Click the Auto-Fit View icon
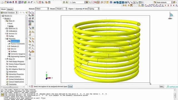 pos(40,2)
